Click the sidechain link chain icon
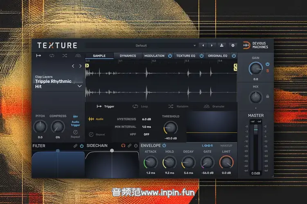The height and width of the screenshot is (204, 307). [129, 146]
